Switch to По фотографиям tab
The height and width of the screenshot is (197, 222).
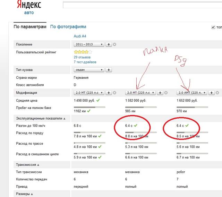coord(68,27)
